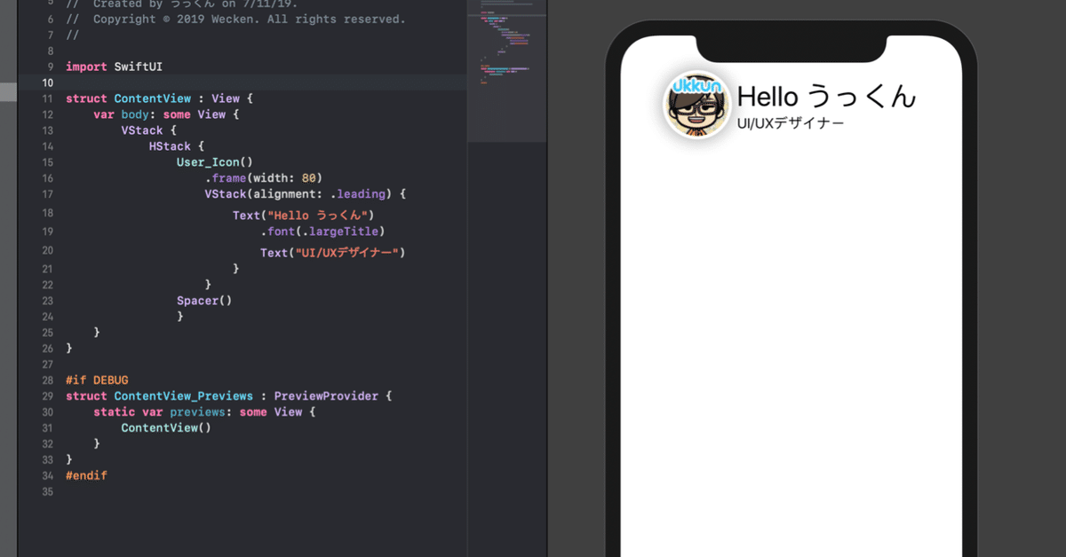Screen dimensions: 1066x557
Task: Click the 'Spacer()' code line
Action: pos(204,301)
